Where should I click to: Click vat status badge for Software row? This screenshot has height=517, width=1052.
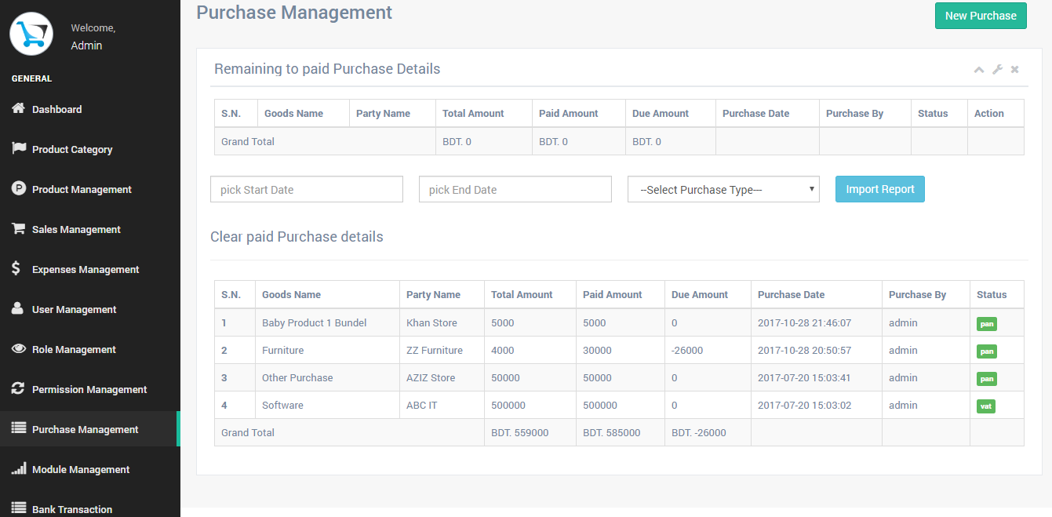(986, 406)
